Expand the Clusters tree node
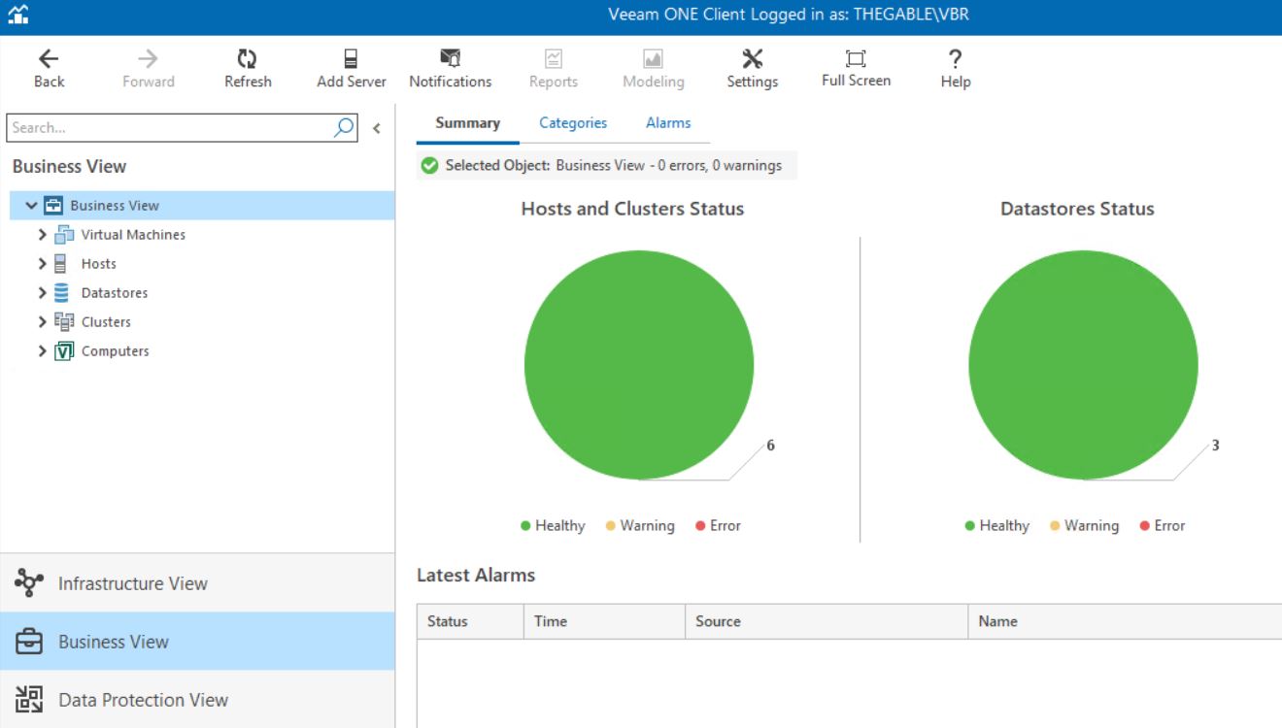This screenshot has height=728, width=1282. (x=42, y=321)
